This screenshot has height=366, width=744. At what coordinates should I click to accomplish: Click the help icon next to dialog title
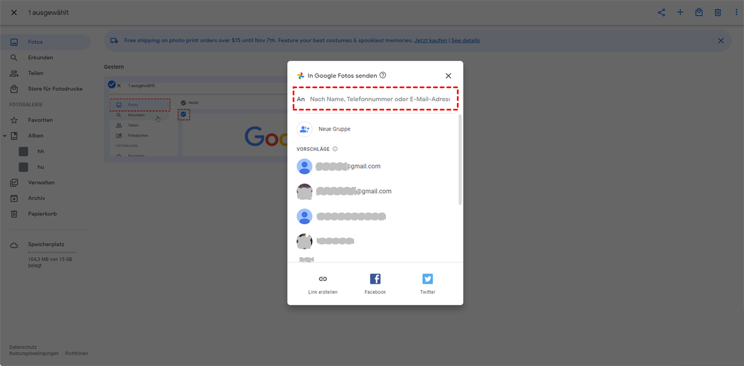pos(383,75)
